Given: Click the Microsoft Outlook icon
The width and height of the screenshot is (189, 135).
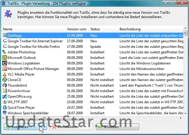Looking at the screenshot, I should 5,58.
